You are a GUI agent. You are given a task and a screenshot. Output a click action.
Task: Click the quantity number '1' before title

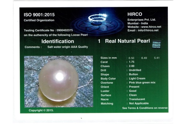coord(99,41)
